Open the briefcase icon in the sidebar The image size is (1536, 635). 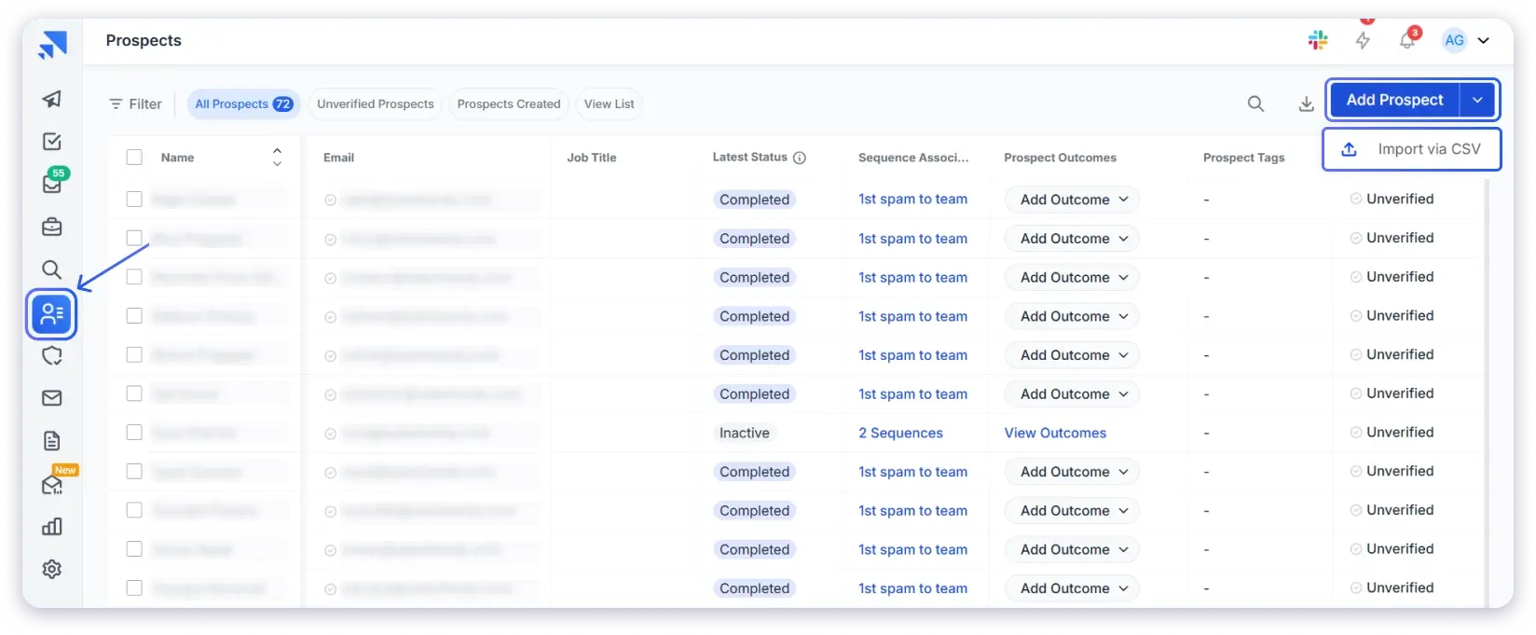[52, 227]
